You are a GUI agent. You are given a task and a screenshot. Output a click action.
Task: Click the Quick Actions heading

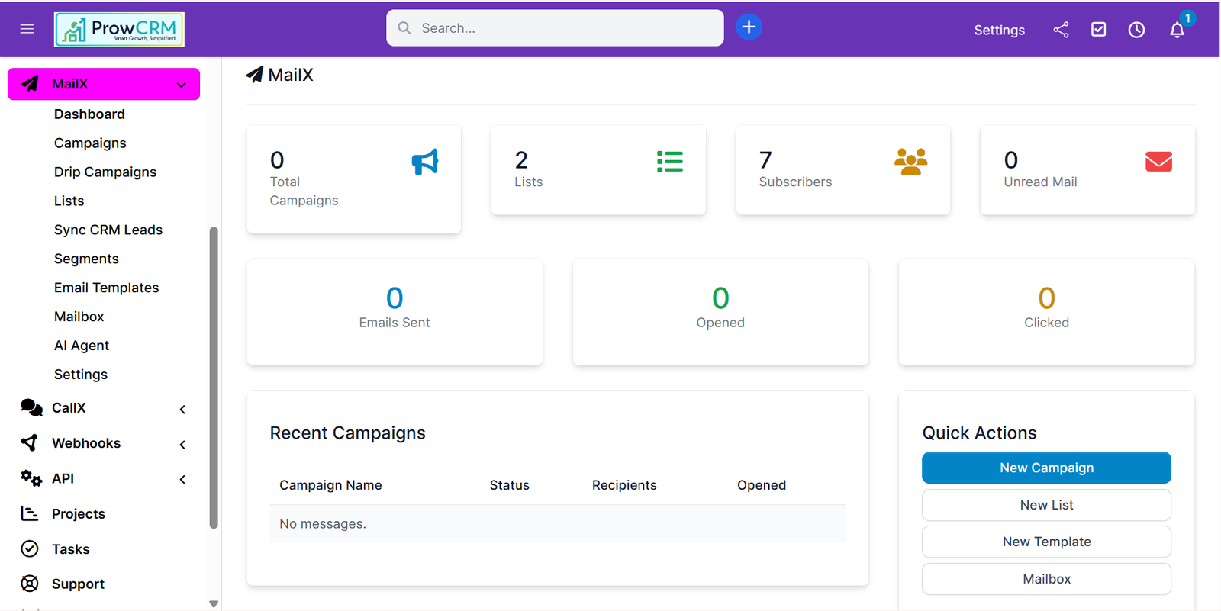pyautogui.click(x=979, y=433)
